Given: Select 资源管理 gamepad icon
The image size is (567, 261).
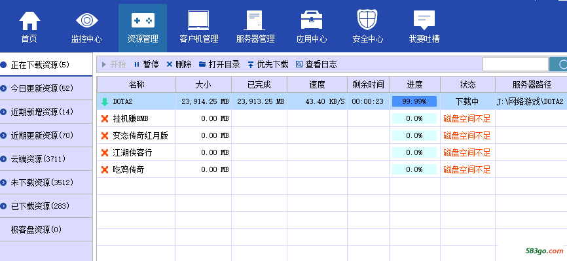Looking at the screenshot, I should point(143,21).
